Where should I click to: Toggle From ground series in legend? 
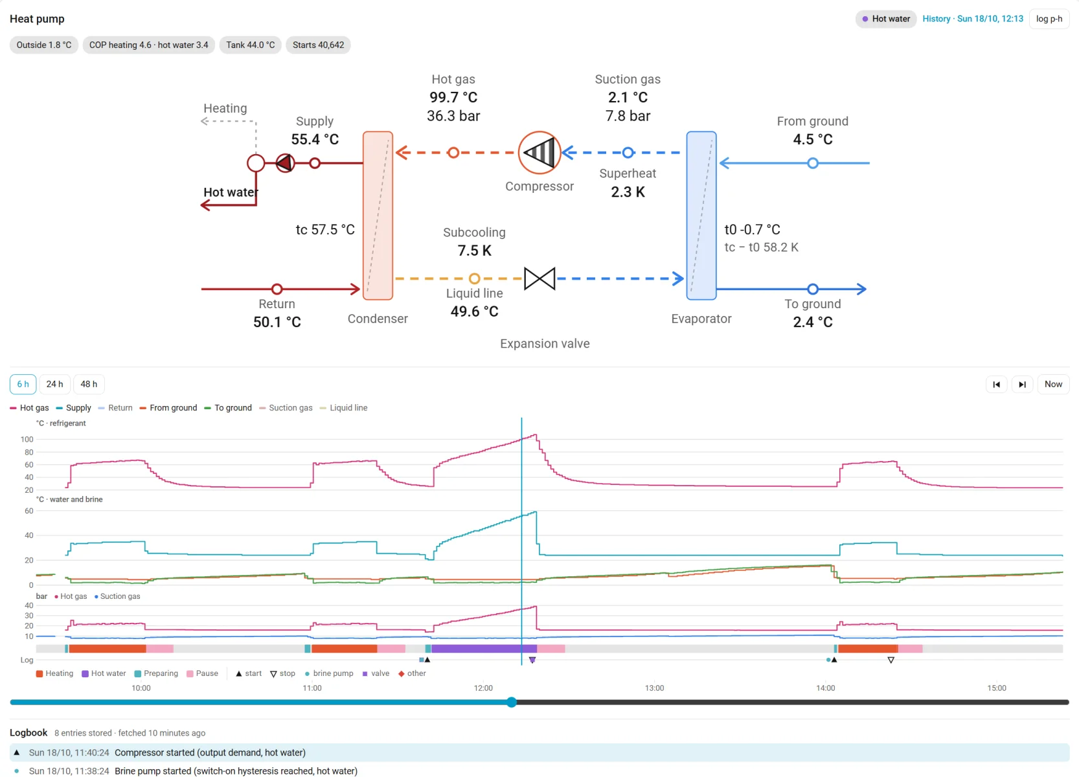[x=168, y=408]
